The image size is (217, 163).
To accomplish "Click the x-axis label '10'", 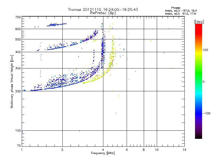I will tap(157, 150).
